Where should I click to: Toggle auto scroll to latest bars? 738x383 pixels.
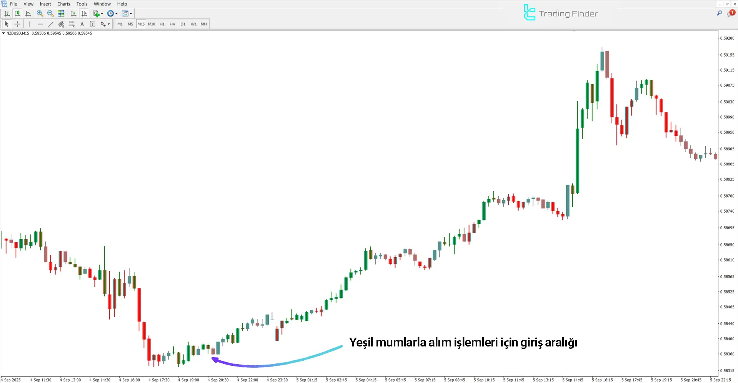[x=73, y=13]
